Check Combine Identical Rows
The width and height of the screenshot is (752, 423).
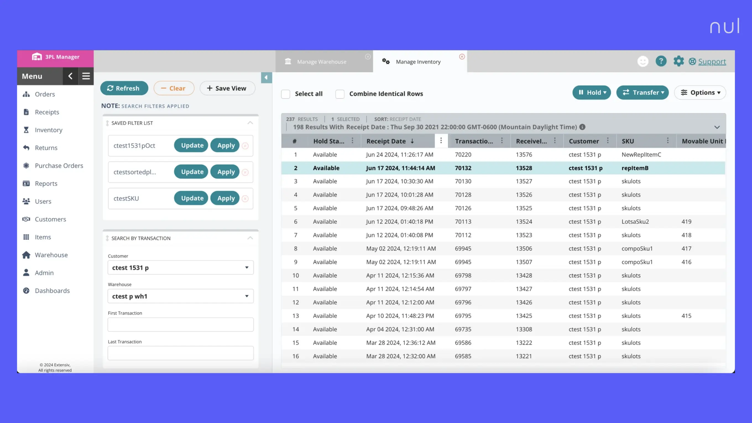click(340, 94)
